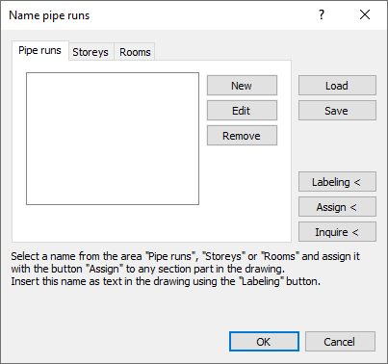This screenshot has width=388, height=364.
Task: Select the Pipe runs tab
Action: pos(40,50)
